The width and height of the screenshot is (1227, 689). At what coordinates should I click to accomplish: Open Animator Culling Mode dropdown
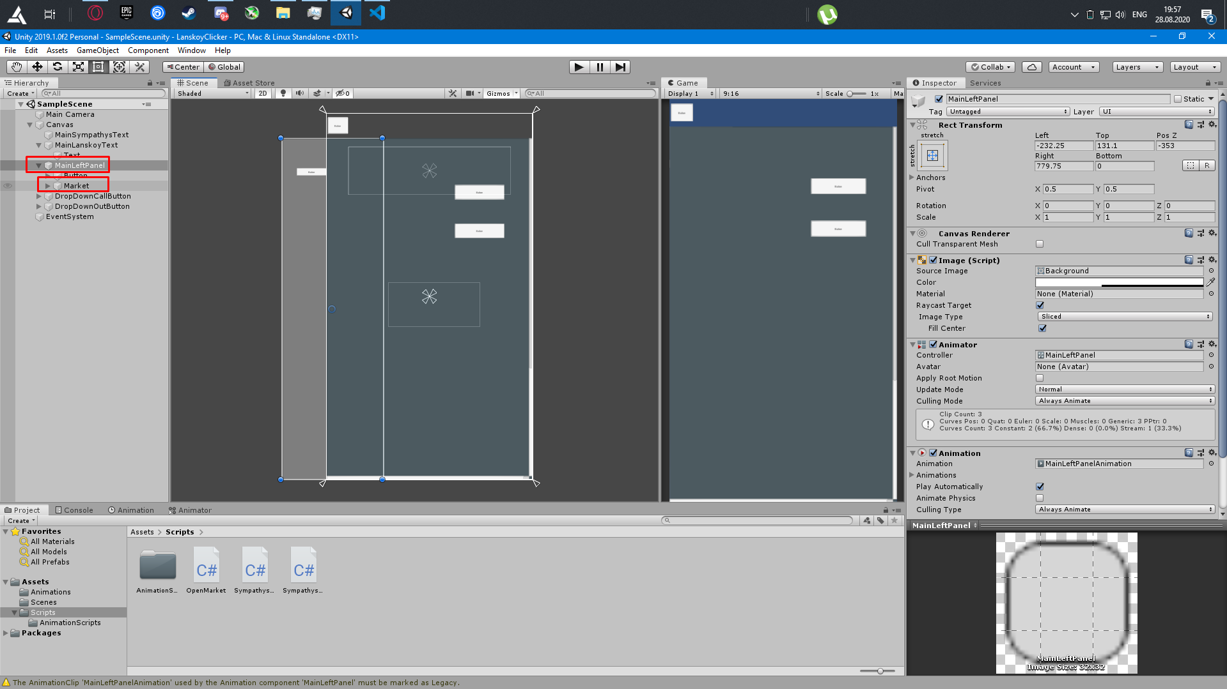[x=1125, y=401]
